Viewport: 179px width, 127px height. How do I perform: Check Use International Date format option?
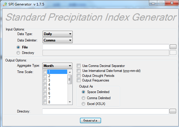coord(79,71)
